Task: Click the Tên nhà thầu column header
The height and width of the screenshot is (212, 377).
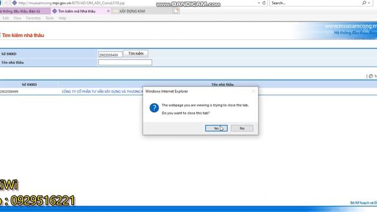Action: [x=223, y=84]
